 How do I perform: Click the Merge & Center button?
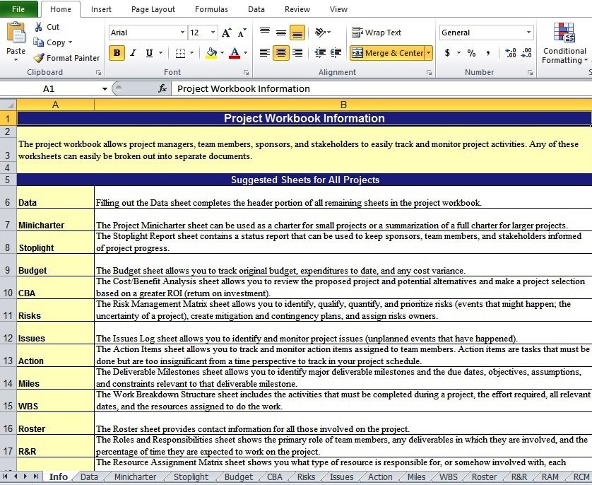coord(387,53)
